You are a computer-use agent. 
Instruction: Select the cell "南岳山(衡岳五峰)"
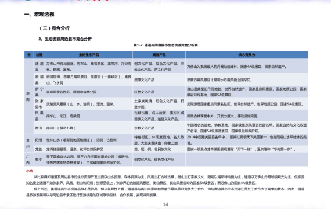89,128
